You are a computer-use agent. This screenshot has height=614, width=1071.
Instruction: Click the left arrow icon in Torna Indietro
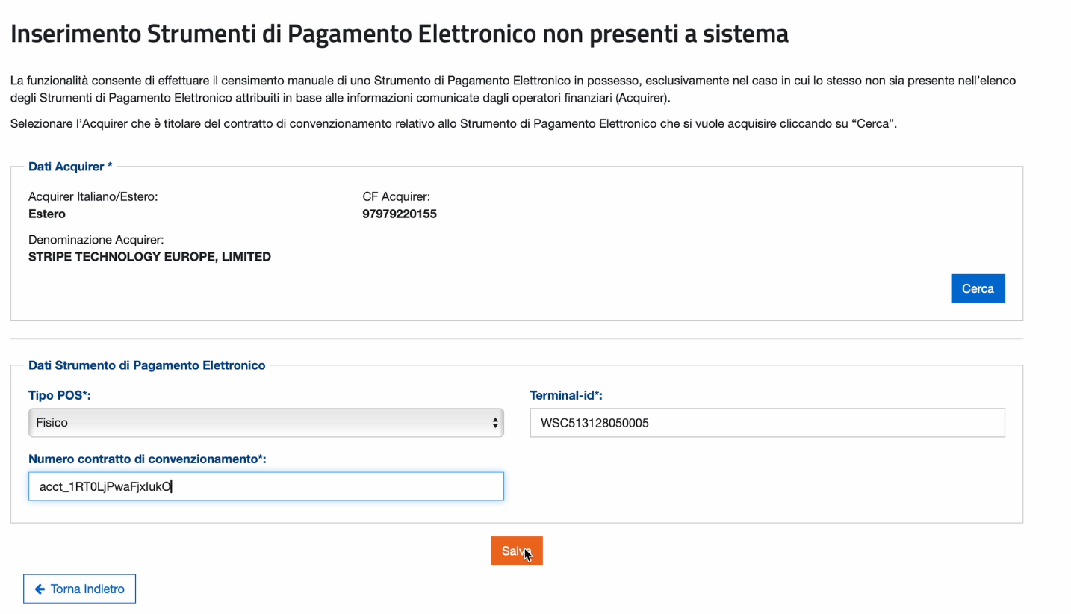coord(40,589)
